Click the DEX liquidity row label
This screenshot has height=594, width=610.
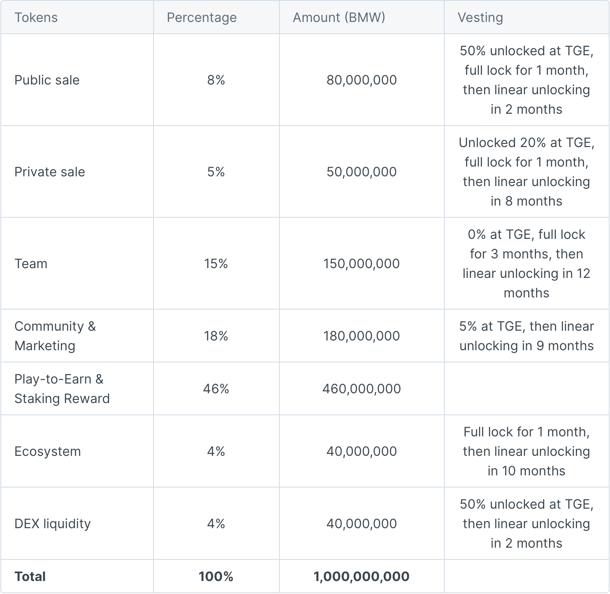point(53,524)
